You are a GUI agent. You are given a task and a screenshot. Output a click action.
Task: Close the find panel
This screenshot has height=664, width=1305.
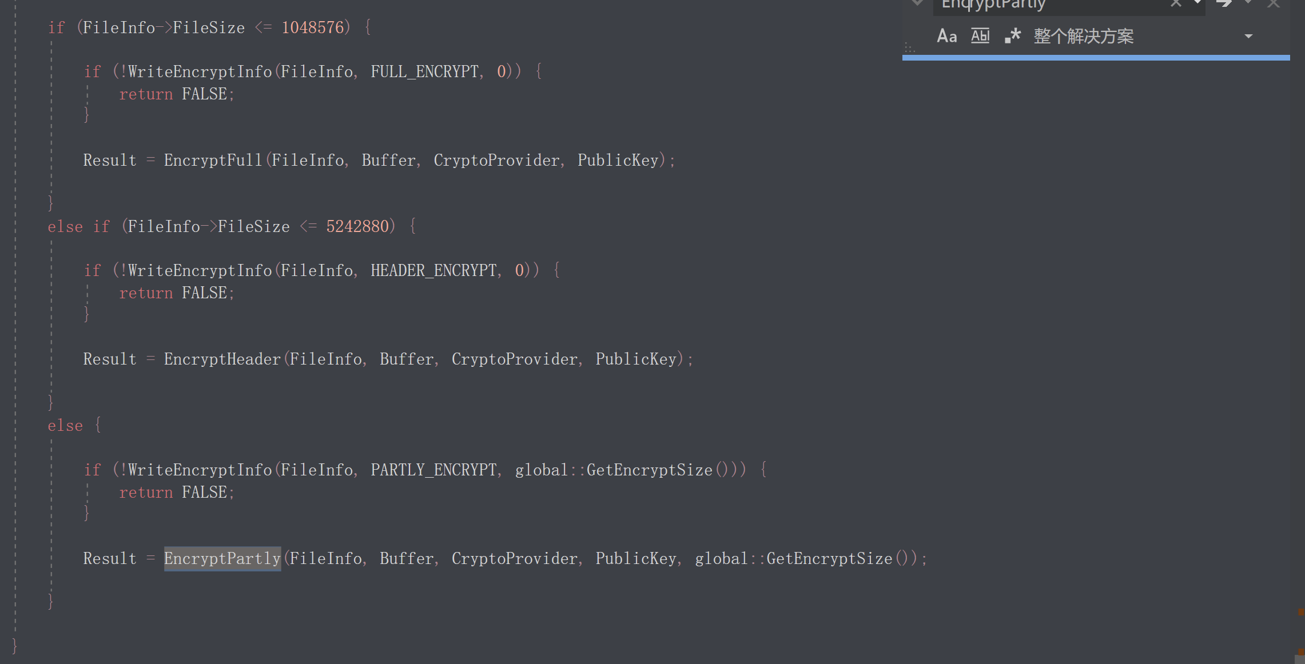point(1274,3)
